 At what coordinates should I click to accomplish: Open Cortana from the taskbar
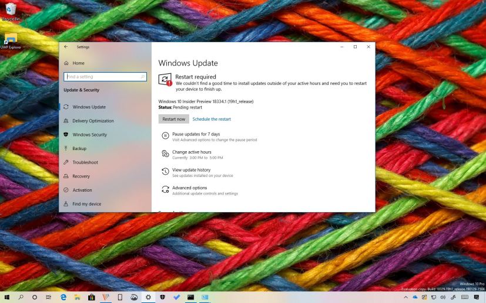35,297
